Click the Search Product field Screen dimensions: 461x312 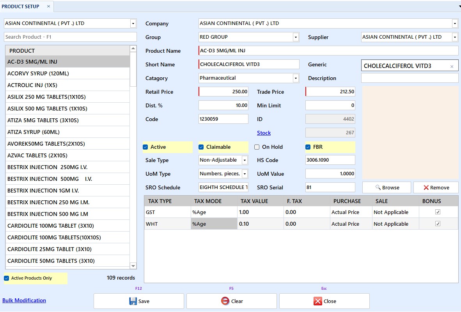tap(70, 37)
